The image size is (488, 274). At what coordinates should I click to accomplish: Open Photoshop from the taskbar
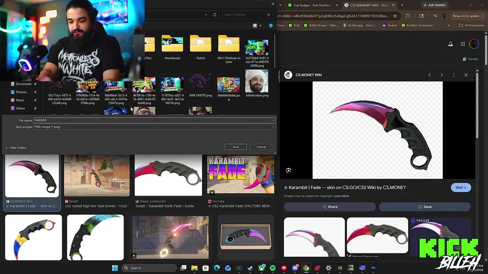click(x=373, y=268)
